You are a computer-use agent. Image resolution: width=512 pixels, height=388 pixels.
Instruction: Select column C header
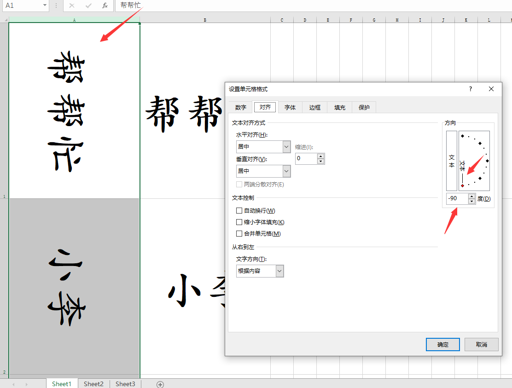282,20
